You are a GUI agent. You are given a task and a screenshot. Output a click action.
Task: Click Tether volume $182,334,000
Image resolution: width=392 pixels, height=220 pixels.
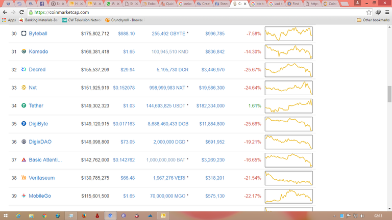coord(210,106)
